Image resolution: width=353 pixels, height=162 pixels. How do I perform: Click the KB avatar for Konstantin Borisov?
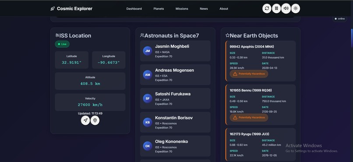coord(148,122)
